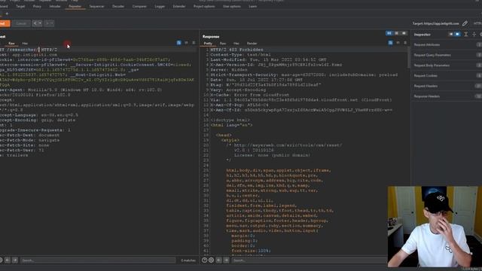Open the Logger tab

coord(160,6)
